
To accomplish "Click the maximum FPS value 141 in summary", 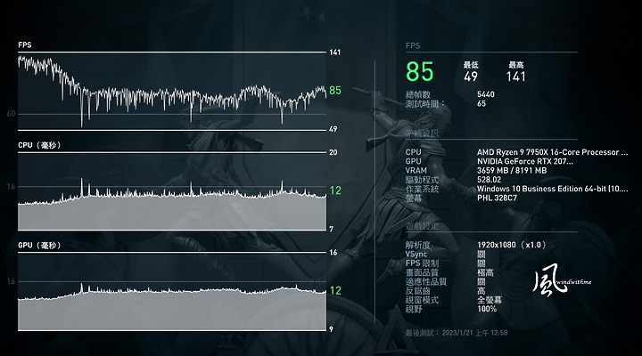I will (x=516, y=77).
